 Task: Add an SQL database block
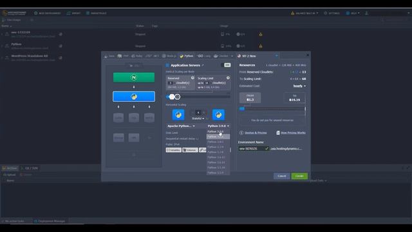[x=134, y=117]
